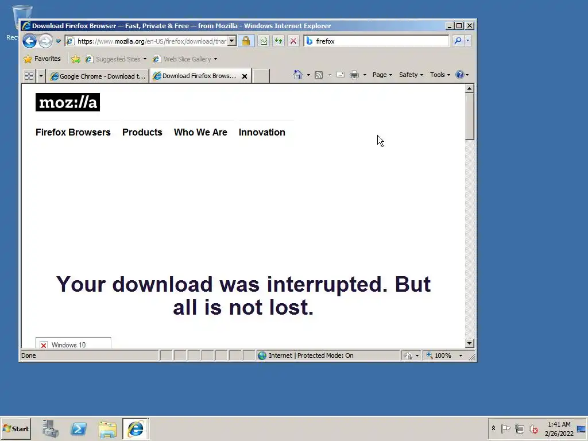Expand the address bar autocomplete dropdown
This screenshot has width=588, height=441.
pyautogui.click(x=232, y=41)
